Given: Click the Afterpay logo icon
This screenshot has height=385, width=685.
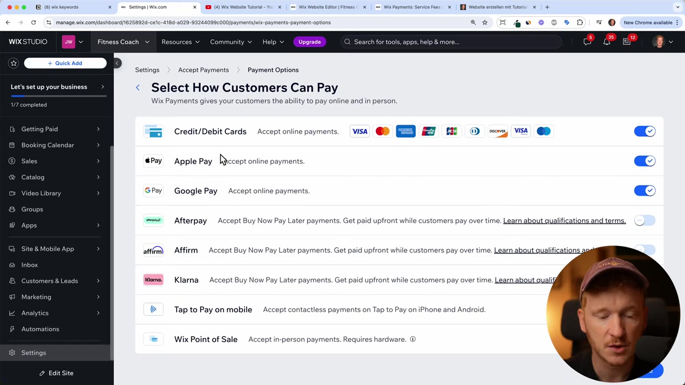Looking at the screenshot, I should 154,220.
